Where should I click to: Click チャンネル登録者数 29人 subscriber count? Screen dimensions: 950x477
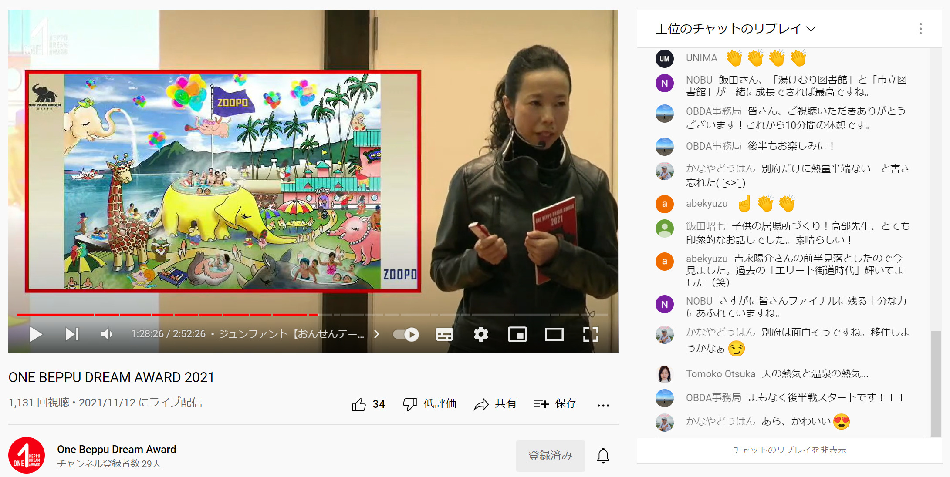tap(109, 464)
